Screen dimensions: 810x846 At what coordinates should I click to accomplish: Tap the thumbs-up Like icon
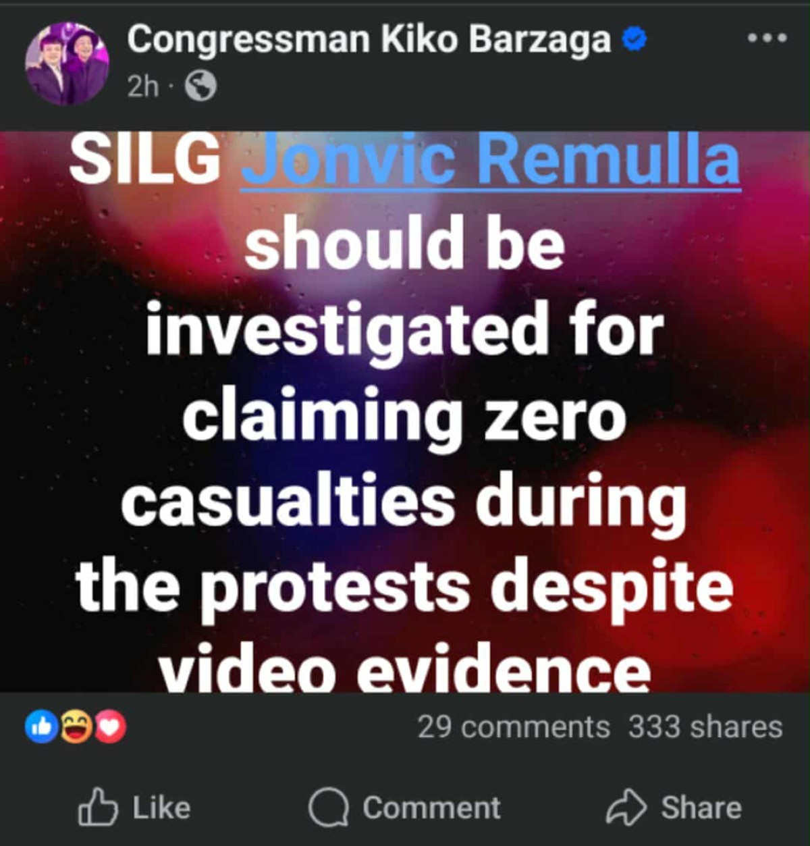[x=98, y=807]
